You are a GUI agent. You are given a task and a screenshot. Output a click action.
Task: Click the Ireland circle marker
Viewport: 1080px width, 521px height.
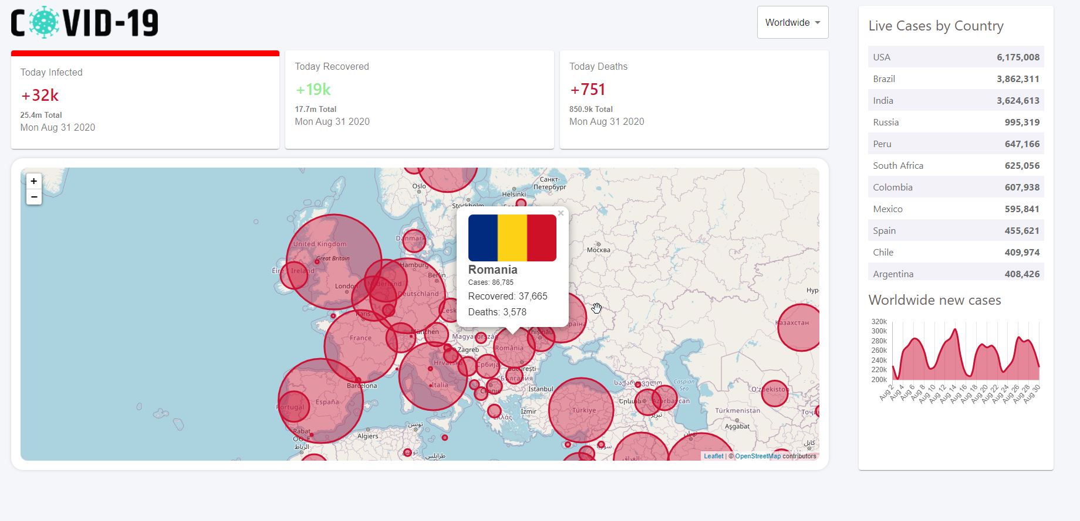(292, 275)
